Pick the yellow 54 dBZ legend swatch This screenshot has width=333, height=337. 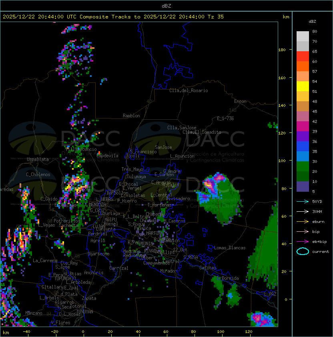pyautogui.click(x=303, y=86)
